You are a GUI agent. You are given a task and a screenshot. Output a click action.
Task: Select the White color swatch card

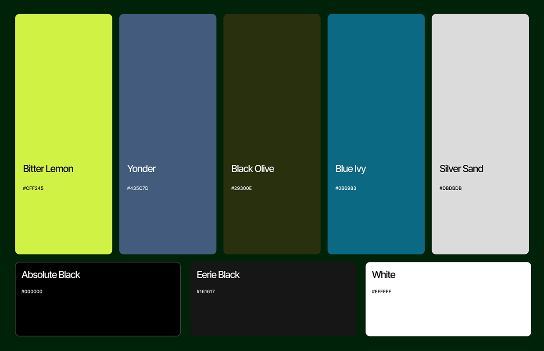[448, 299]
